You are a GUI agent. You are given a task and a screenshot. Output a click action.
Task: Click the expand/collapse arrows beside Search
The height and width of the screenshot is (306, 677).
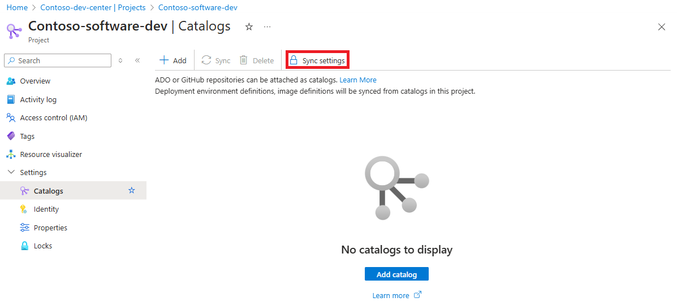click(x=120, y=61)
